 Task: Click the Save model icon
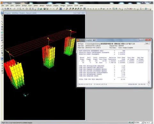tap(45, 9)
